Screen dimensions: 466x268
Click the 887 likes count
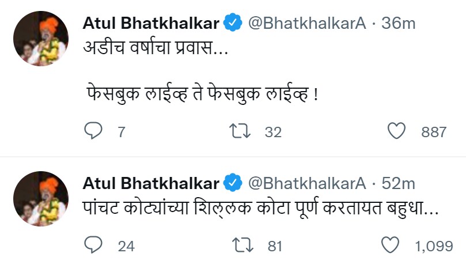(434, 132)
